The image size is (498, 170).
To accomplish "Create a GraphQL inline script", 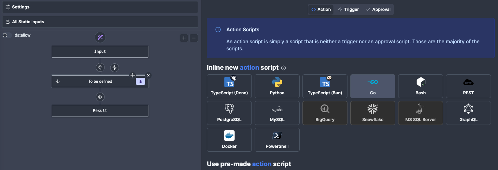I will [468, 113].
